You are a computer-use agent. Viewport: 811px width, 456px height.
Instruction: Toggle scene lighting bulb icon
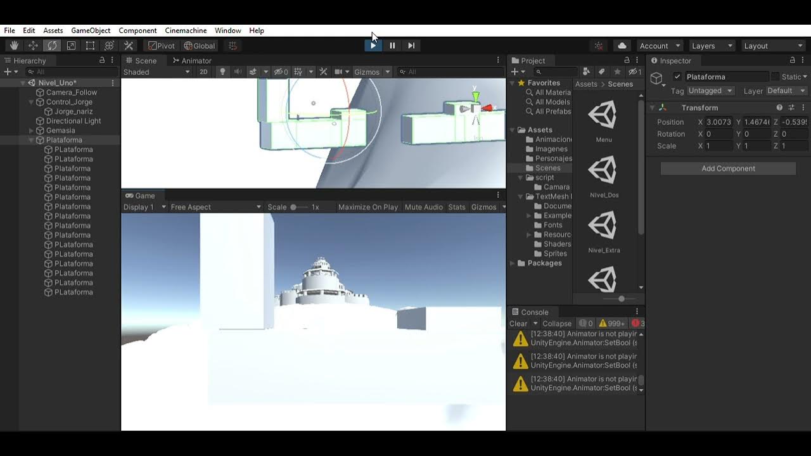pyautogui.click(x=222, y=72)
